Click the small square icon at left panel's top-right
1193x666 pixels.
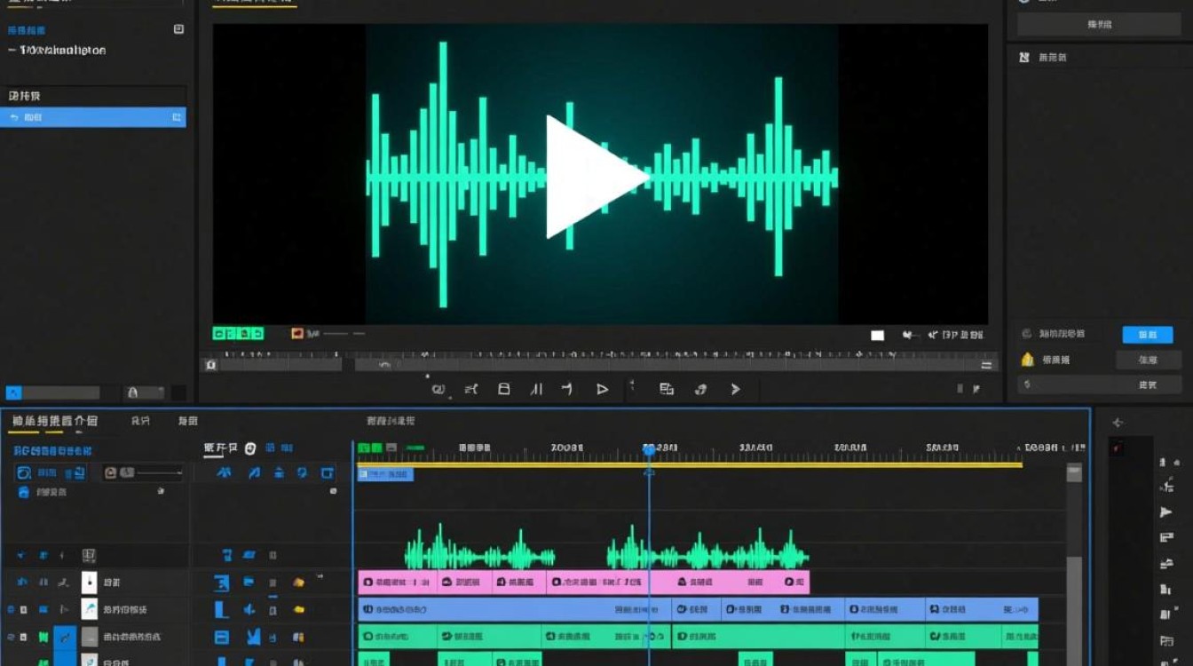178,29
